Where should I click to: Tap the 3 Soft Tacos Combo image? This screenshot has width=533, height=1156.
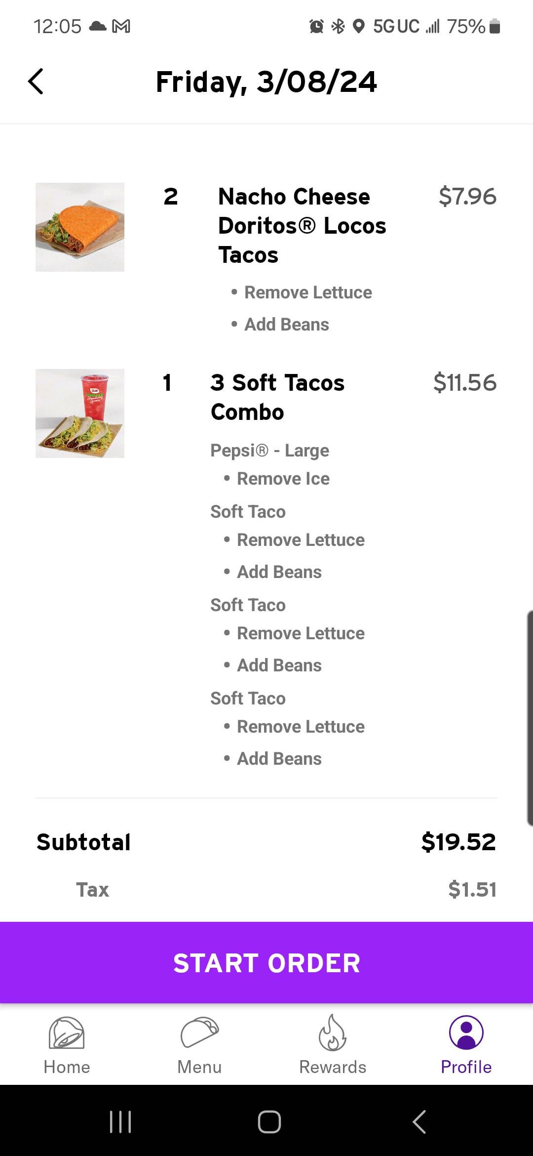pyautogui.click(x=80, y=413)
